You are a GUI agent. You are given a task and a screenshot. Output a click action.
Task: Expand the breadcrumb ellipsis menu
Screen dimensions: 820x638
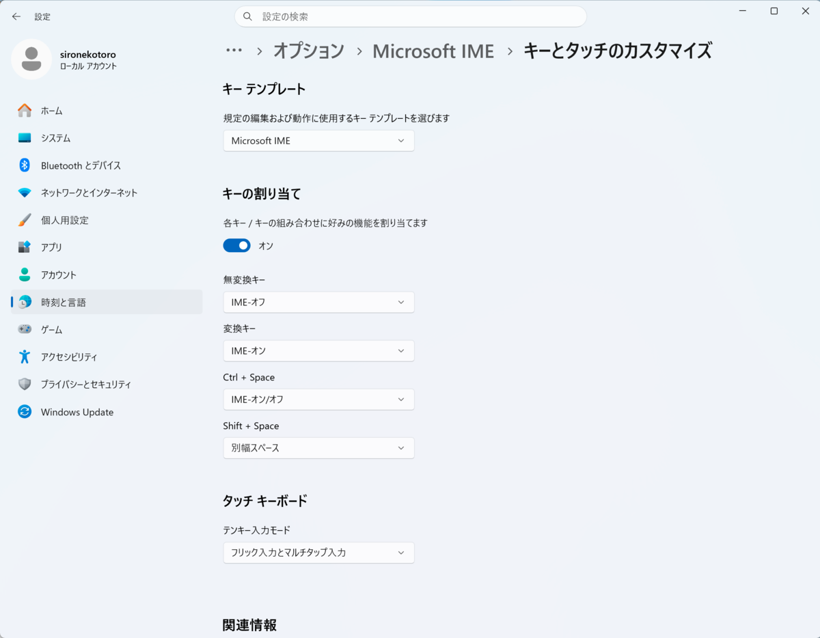pos(234,51)
